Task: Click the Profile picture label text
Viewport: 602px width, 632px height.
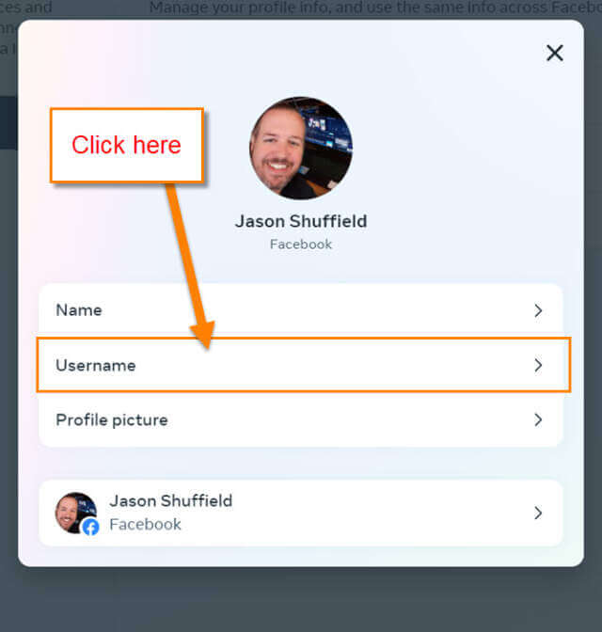Action: coord(112,420)
